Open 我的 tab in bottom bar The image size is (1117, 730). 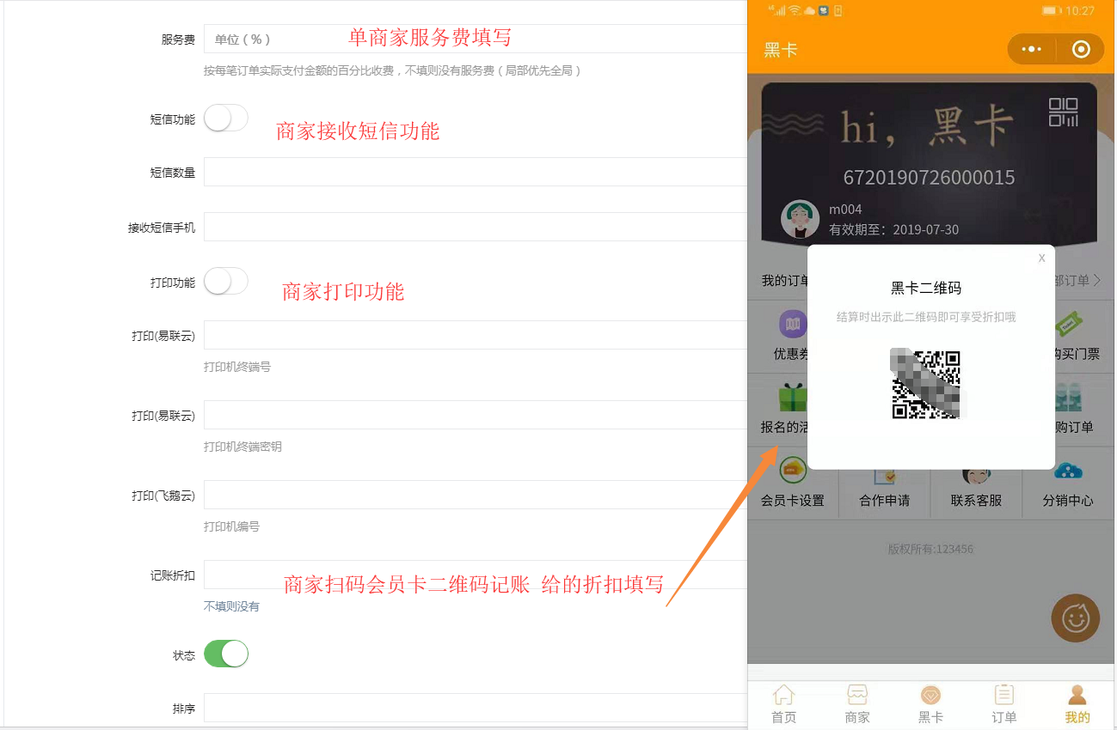[x=1077, y=705]
